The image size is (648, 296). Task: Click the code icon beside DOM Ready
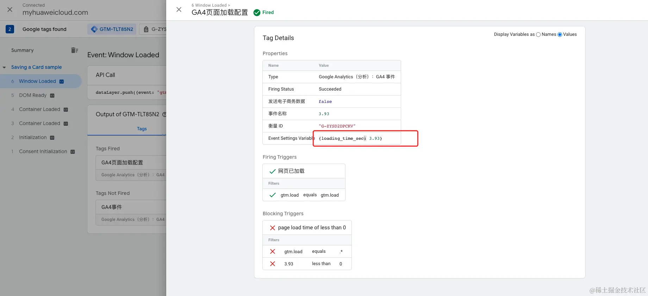click(x=52, y=96)
